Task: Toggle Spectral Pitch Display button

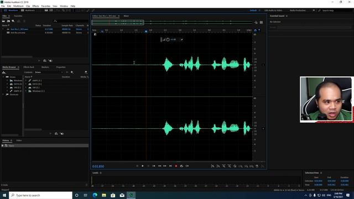Action: pyautogui.click(x=51, y=11)
